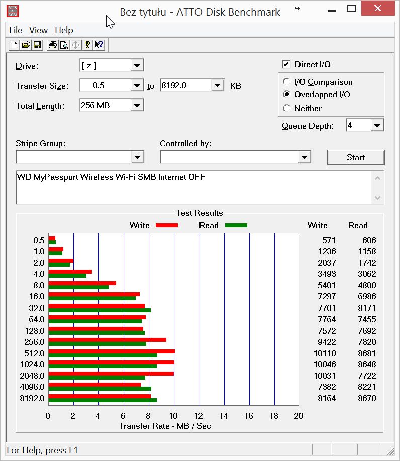Click the Print toolbar icon
The height and width of the screenshot is (461, 400).
pyautogui.click(x=53, y=45)
